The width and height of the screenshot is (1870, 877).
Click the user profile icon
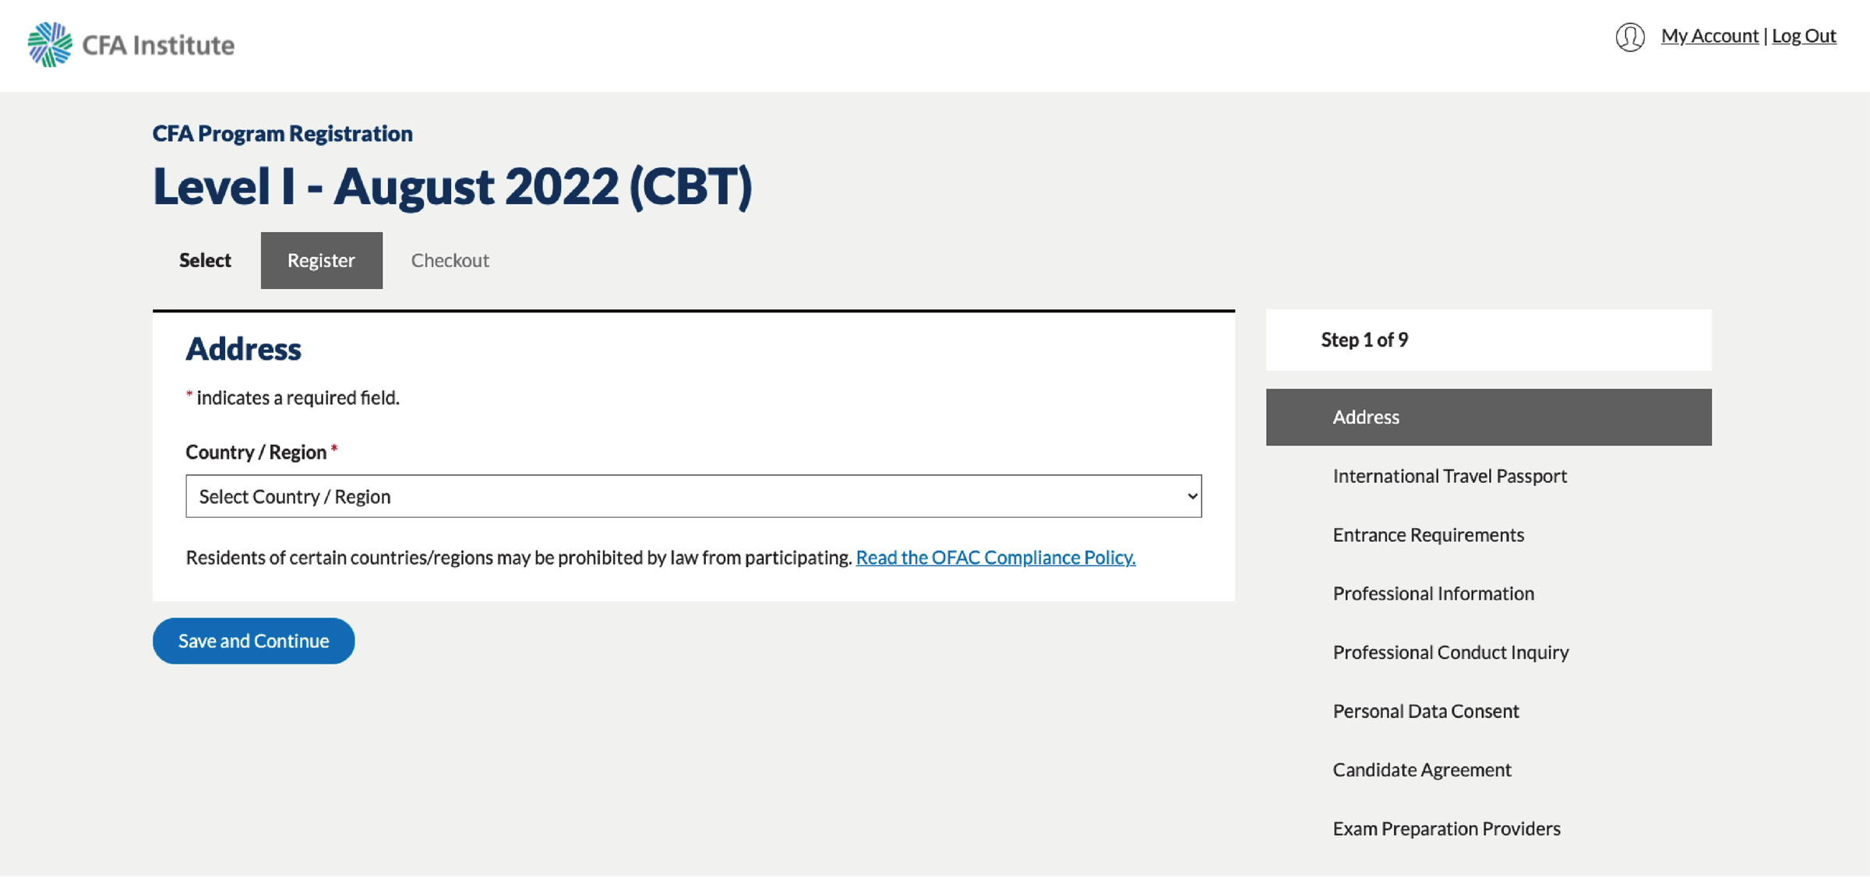click(1629, 37)
